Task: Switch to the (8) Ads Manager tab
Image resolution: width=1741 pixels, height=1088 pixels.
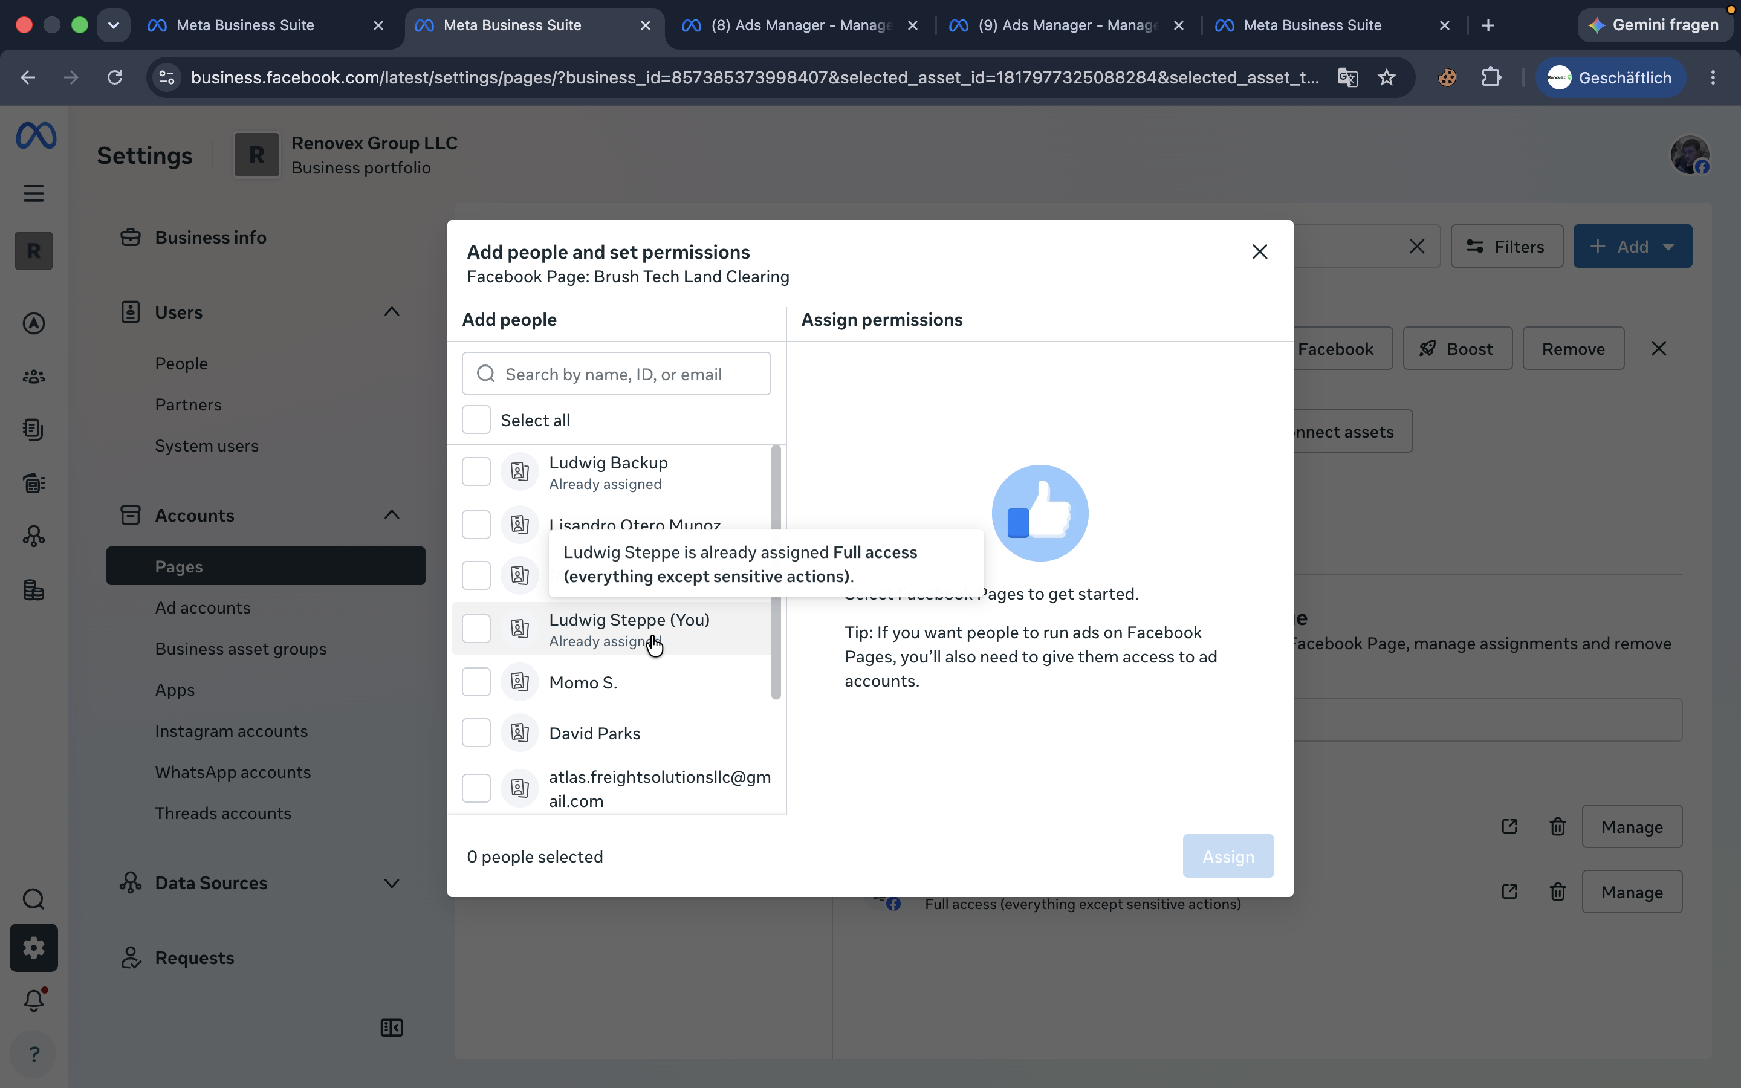Action: coord(801,25)
